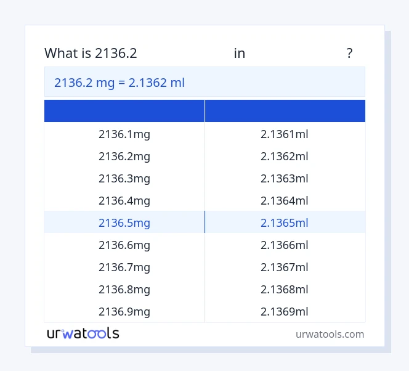The image size is (409, 371).
Task: Click the 2.1366ml cell
Action: pos(285,245)
